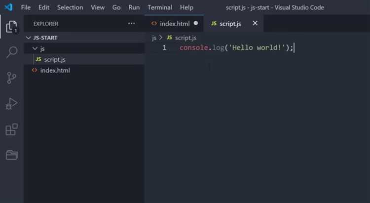Open Explorer more actions ellipsis
370x203 pixels.
tap(131, 23)
